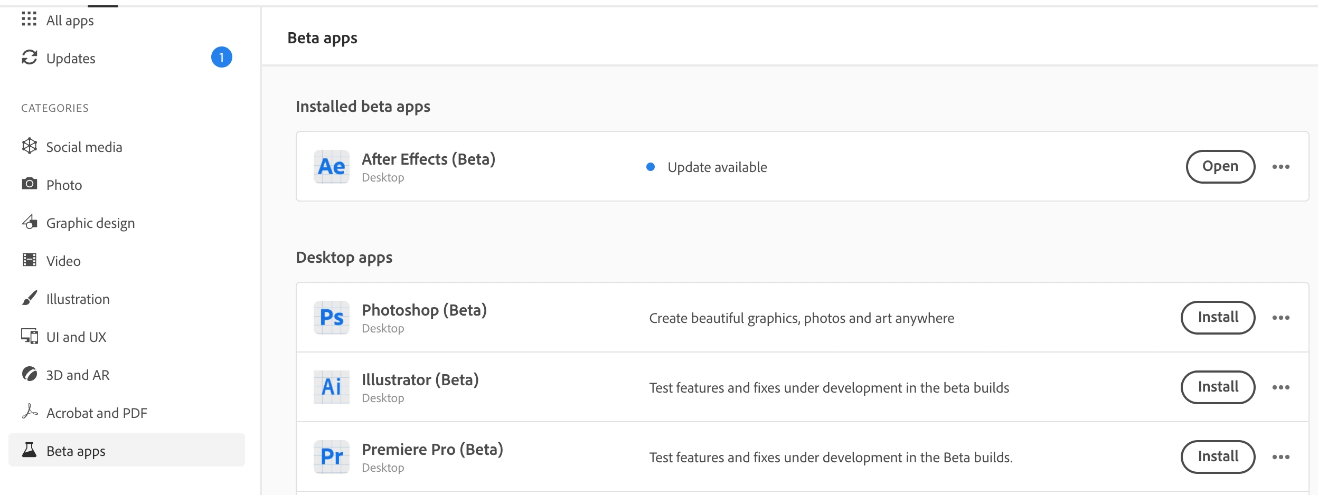The width and height of the screenshot is (1318, 495).
Task: Click the Beta apps page heading
Action: point(323,38)
